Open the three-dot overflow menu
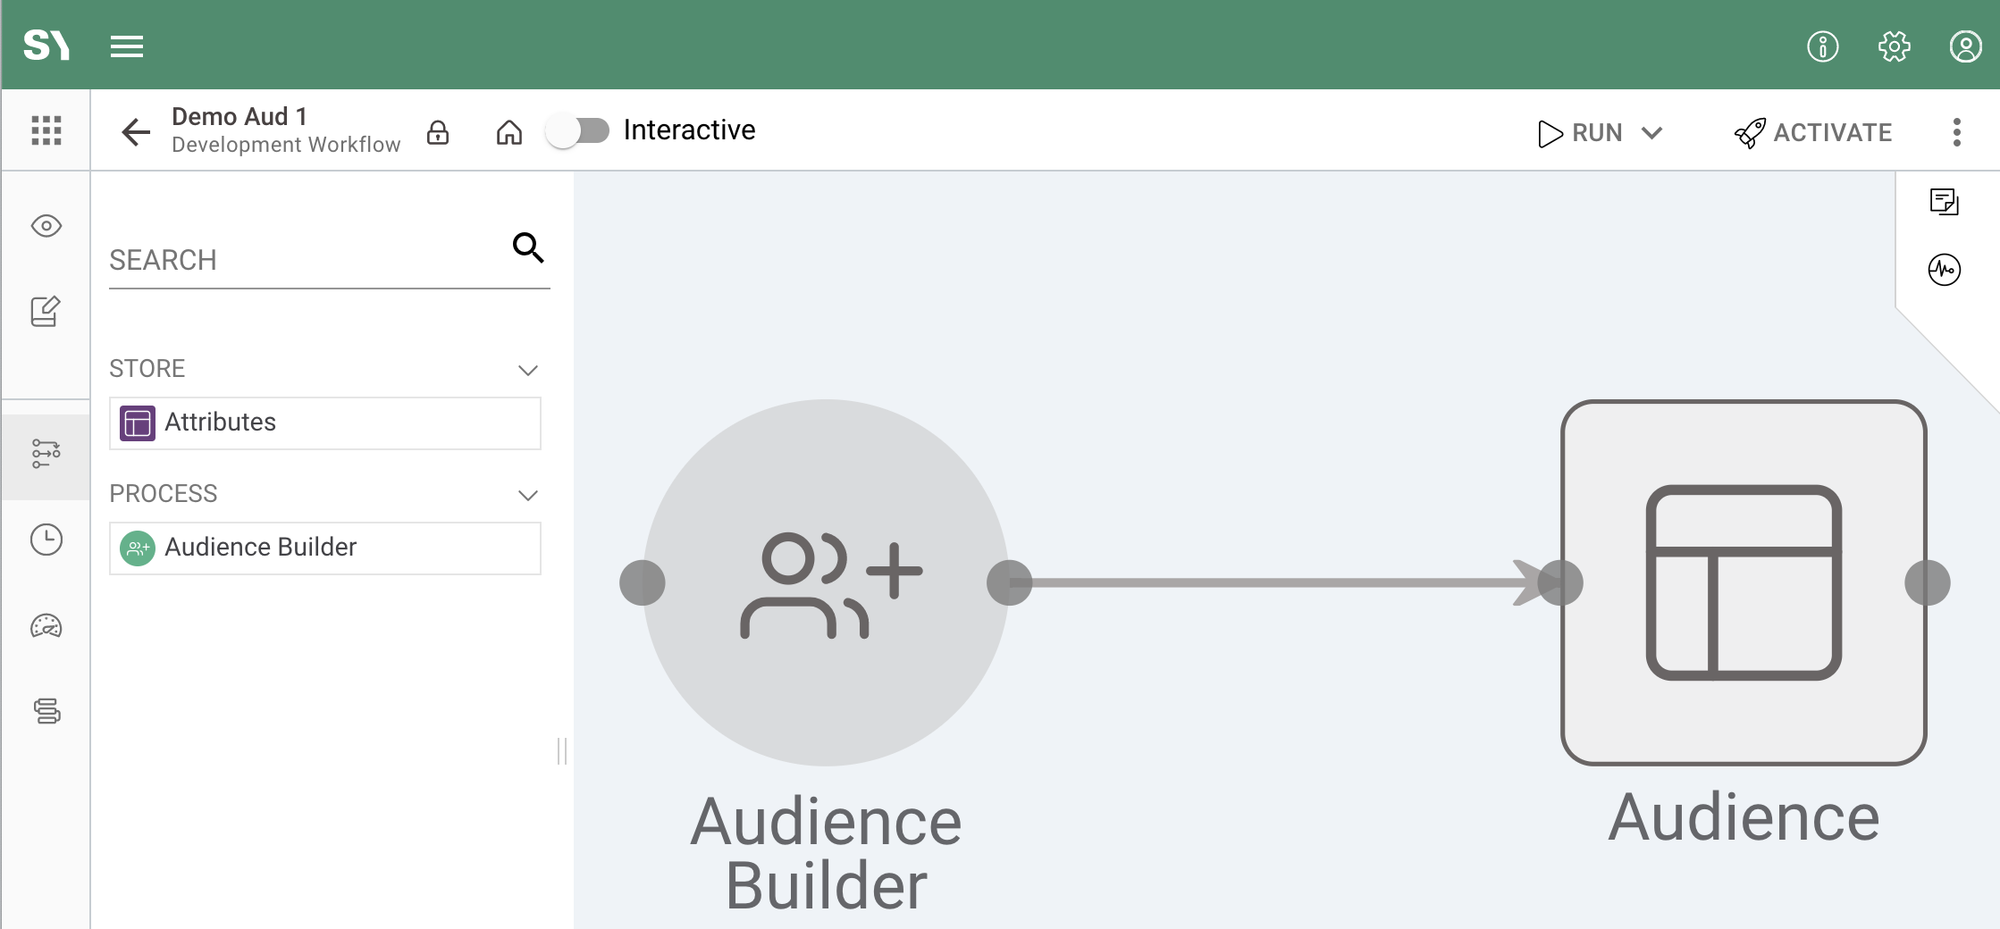The width and height of the screenshot is (2000, 929). point(1956,131)
